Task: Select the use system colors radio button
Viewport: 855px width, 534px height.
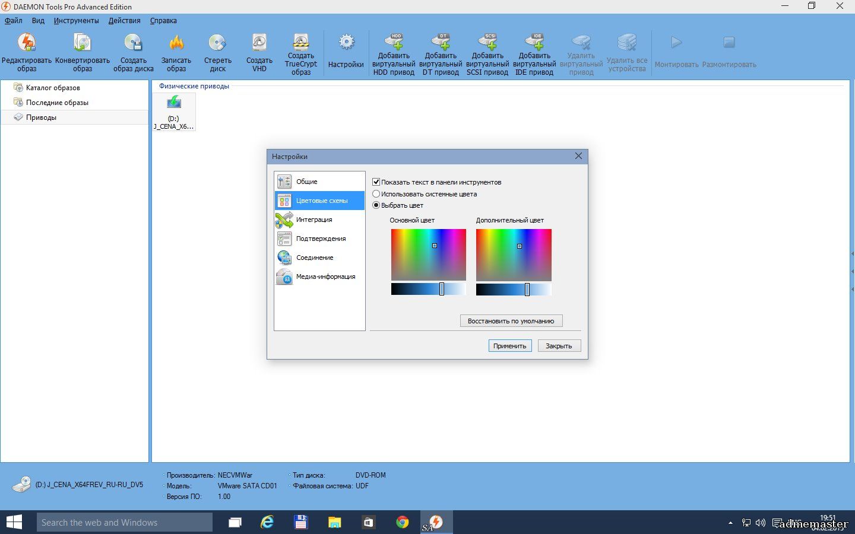Action: point(376,194)
